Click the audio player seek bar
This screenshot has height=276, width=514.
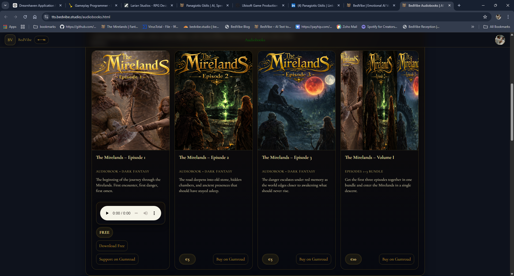pyautogui.click(x=136, y=213)
